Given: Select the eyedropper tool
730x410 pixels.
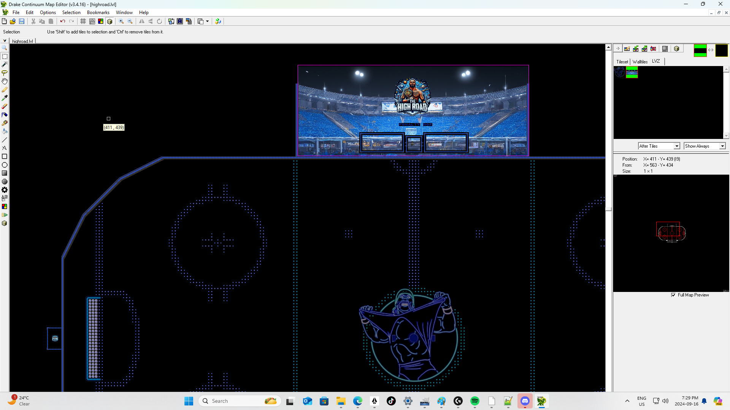Looking at the screenshot, I should (x=5, y=98).
